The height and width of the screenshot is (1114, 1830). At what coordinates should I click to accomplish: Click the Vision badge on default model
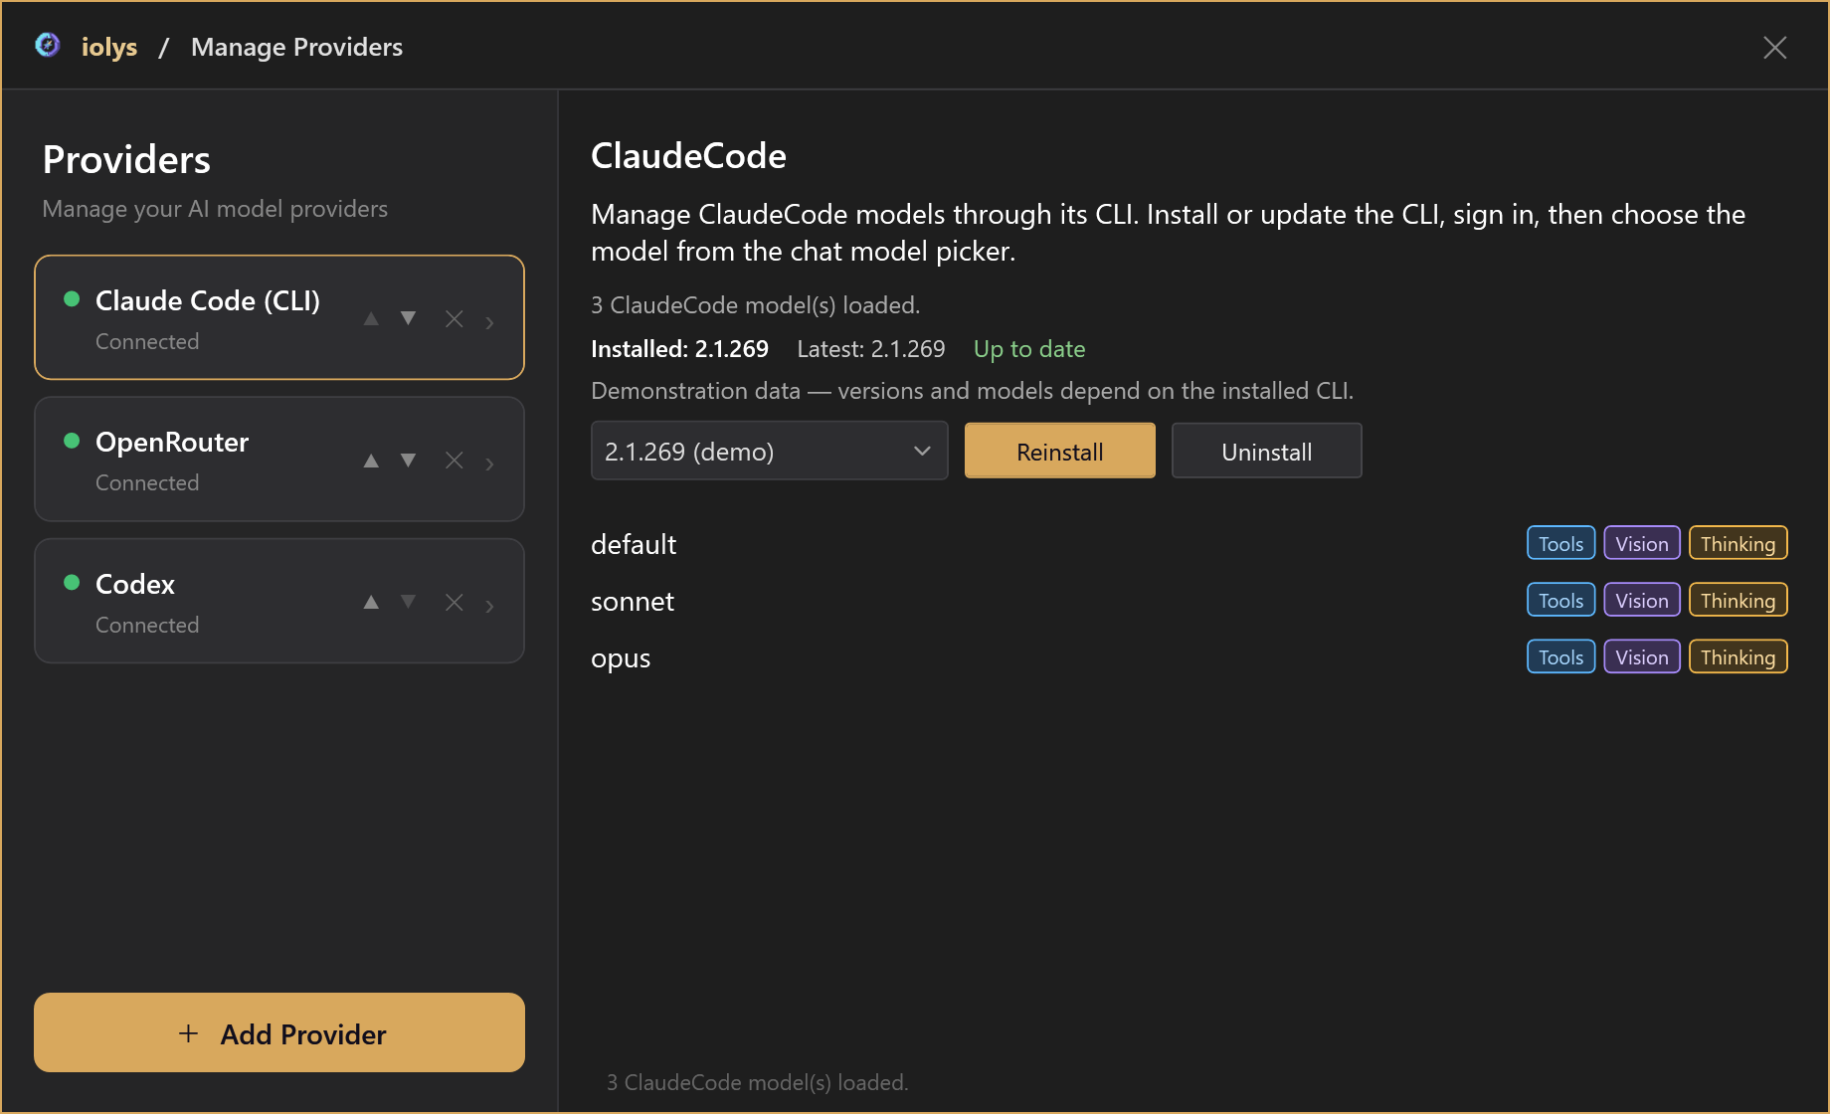[1642, 543]
